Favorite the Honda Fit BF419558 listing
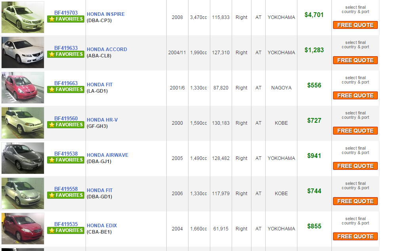This screenshot has width=396, height=251. [66, 195]
